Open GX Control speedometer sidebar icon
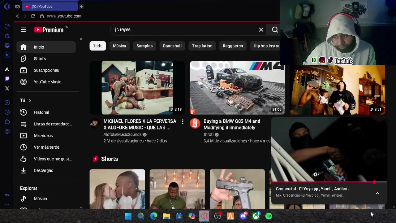This screenshot has width=396, height=223. click(7, 26)
